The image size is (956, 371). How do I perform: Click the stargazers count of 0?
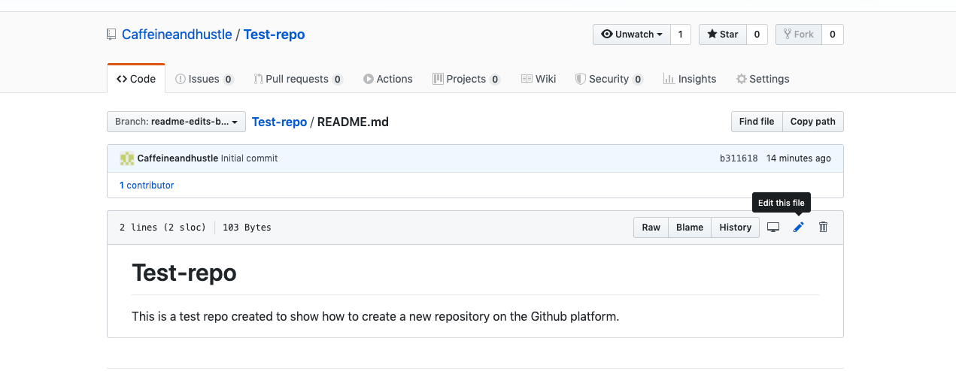coord(757,35)
